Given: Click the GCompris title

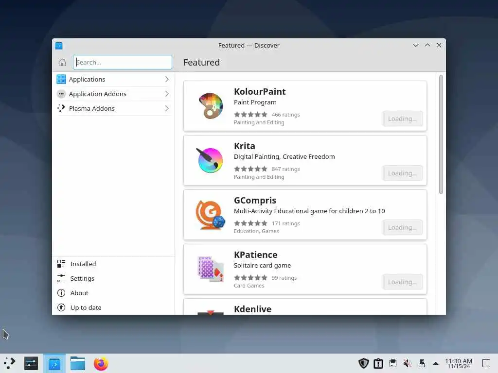Looking at the screenshot, I should [255, 201].
